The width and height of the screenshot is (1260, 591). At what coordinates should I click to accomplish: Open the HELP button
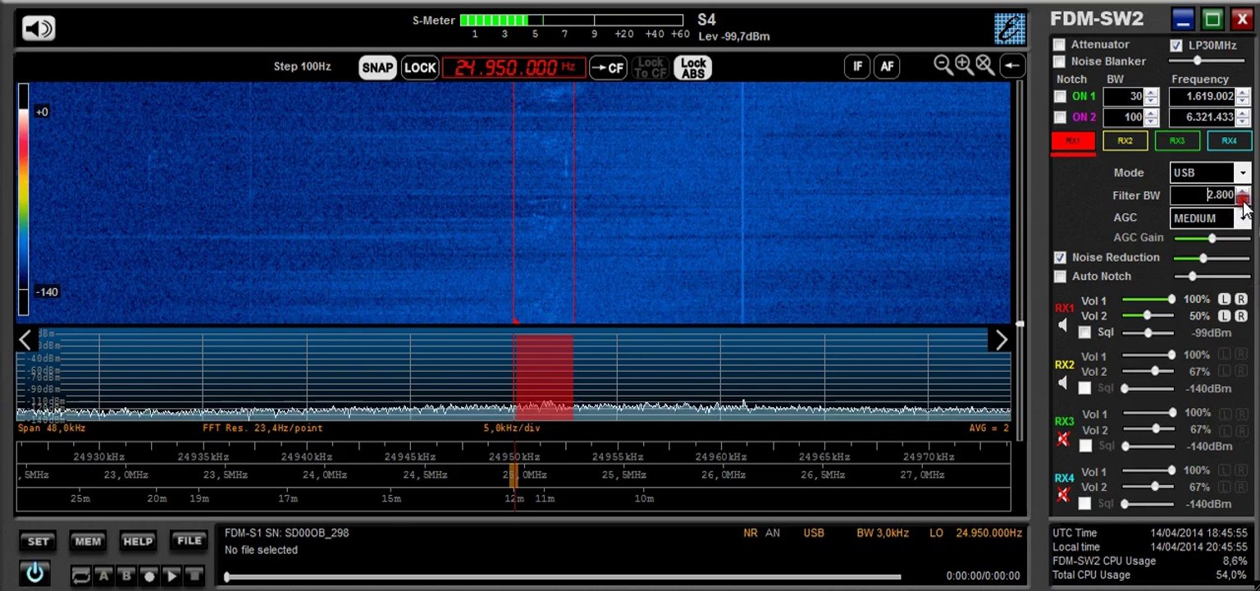tap(138, 541)
